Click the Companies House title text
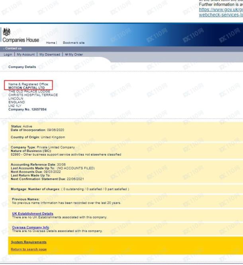The image size is (243, 265). [x=21, y=40]
